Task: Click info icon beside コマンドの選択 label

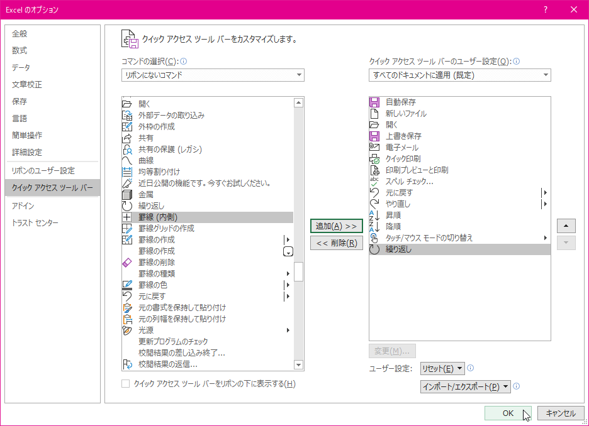Action: point(184,61)
